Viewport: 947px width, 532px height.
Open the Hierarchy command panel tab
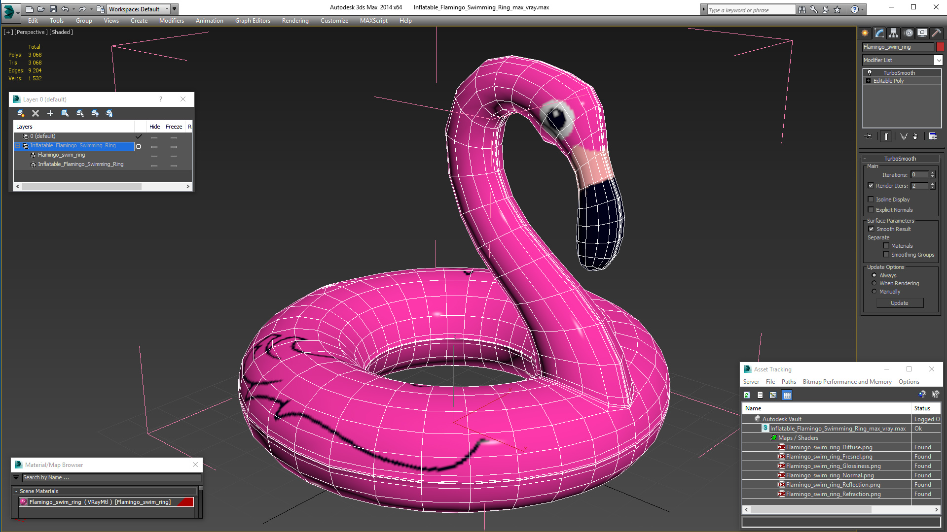pos(893,33)
